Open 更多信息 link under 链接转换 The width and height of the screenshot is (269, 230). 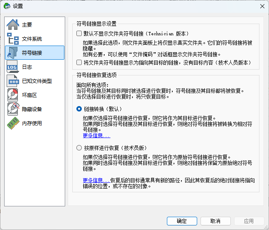pyautogui.click(x=96, y=136)
